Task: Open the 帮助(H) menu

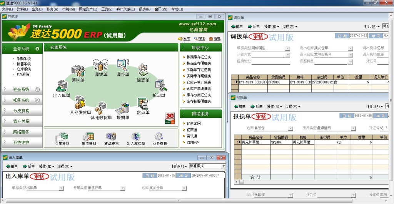Action: 177,9
